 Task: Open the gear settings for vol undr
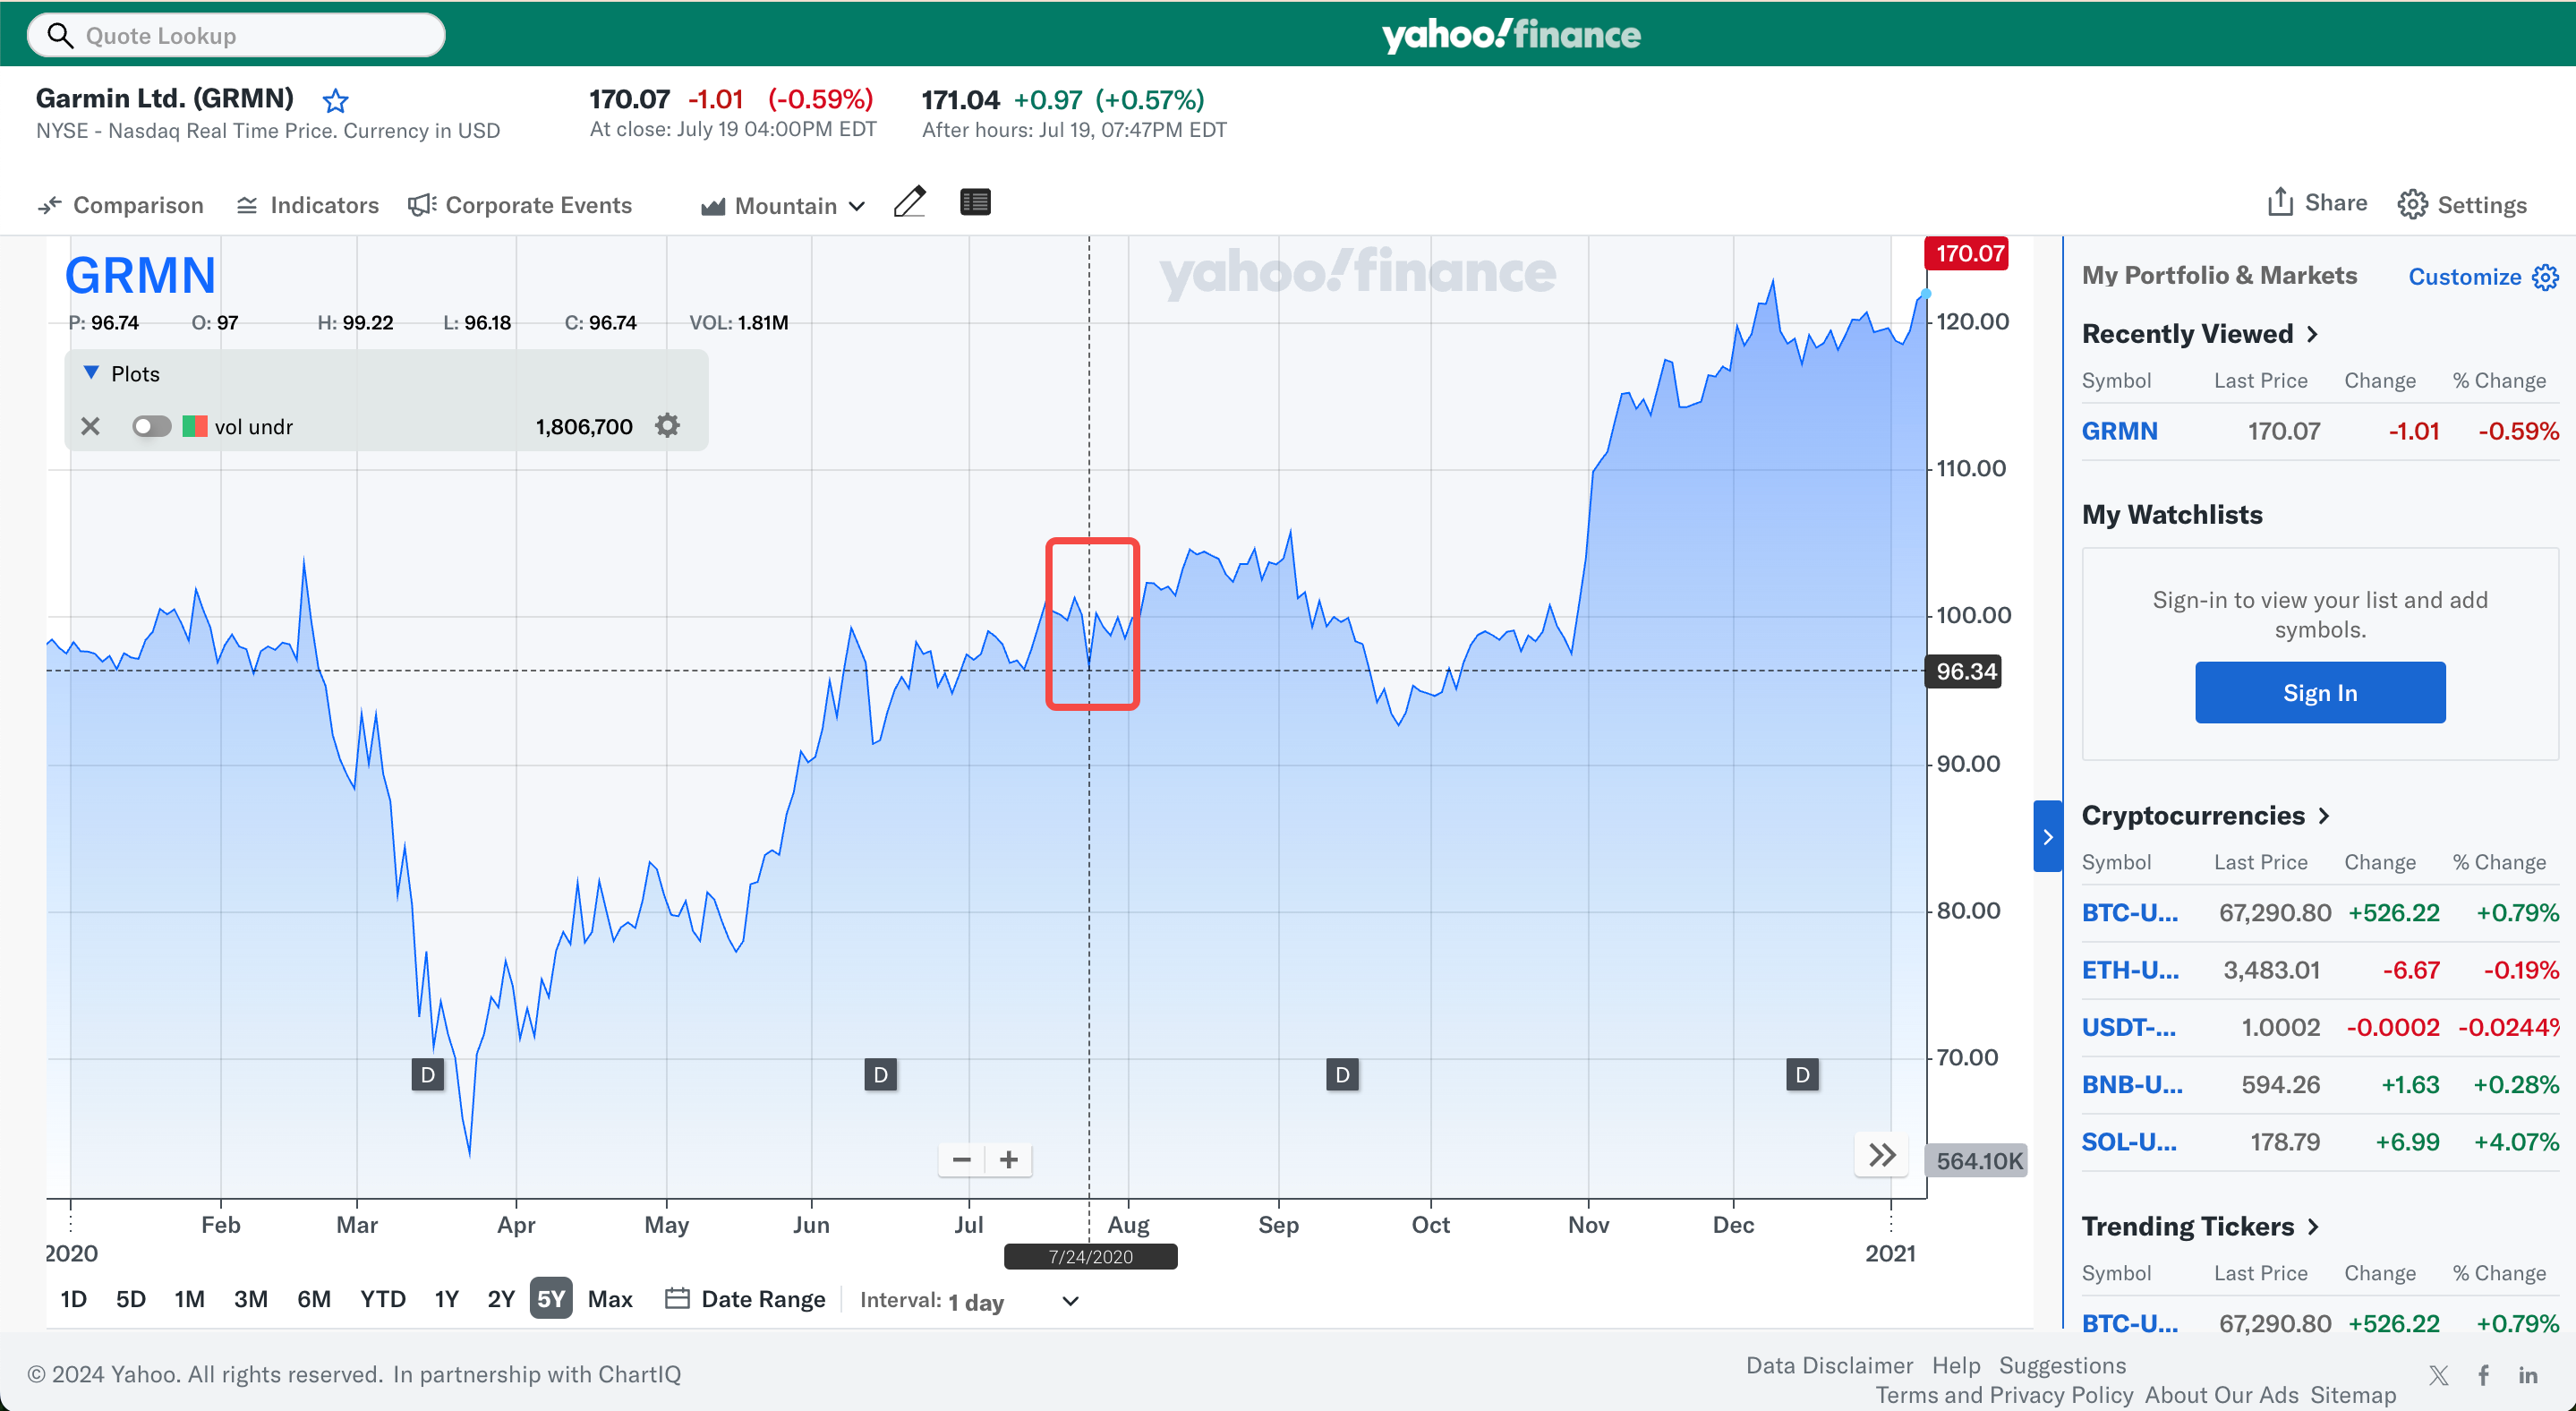coord(667,426)
